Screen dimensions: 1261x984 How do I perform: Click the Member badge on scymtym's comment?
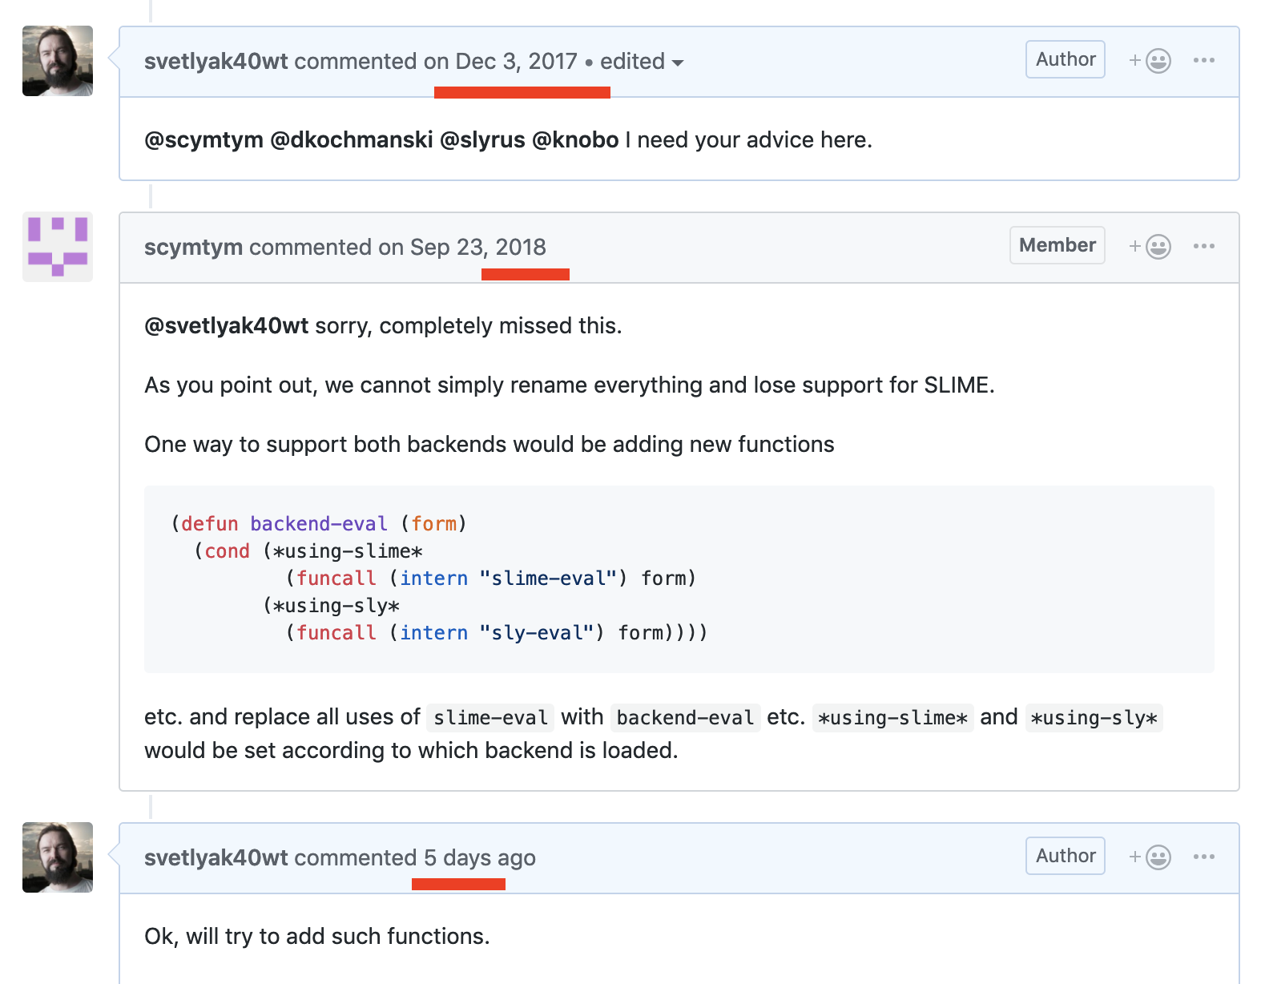point(1057,246)
